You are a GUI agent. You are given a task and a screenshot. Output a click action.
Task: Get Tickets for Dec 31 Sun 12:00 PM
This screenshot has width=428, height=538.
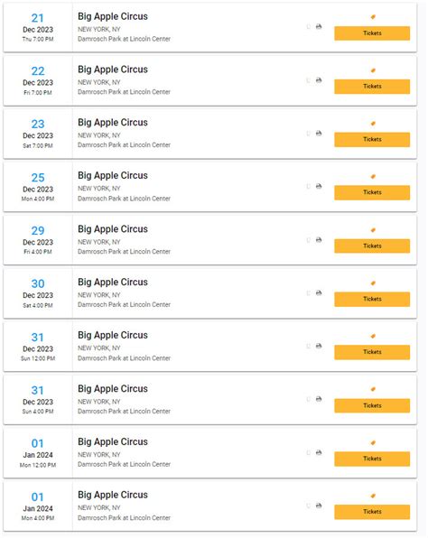coord(372,352)
